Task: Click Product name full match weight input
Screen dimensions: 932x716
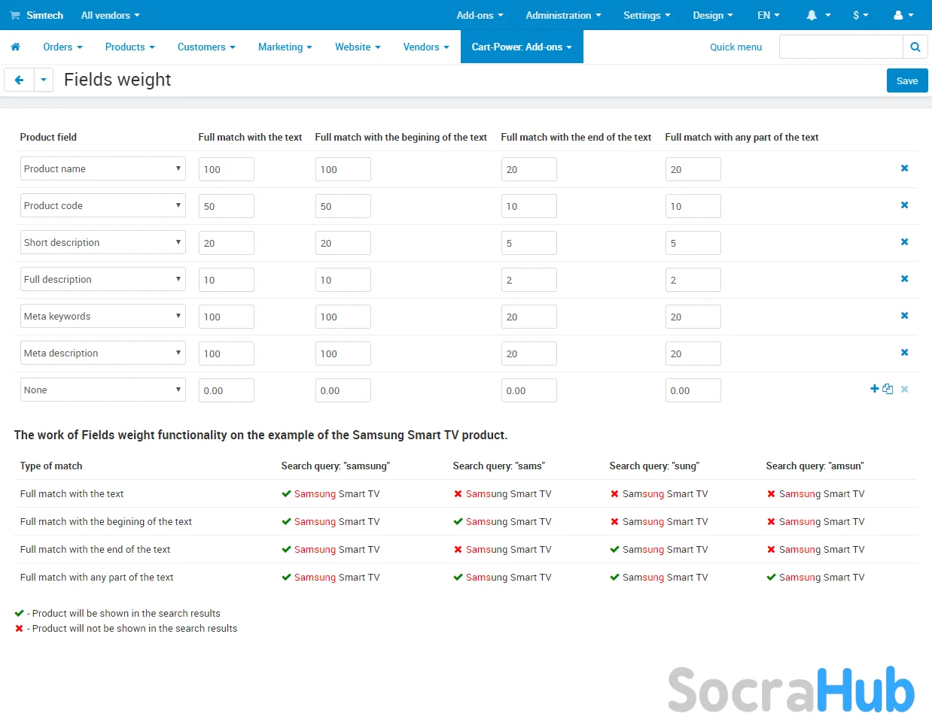Action: point(226,169)
